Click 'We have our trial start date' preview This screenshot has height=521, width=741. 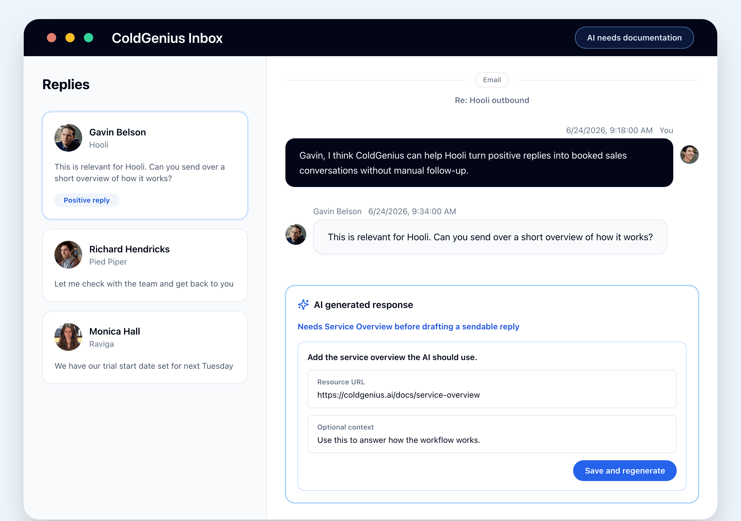coord(144,366)
